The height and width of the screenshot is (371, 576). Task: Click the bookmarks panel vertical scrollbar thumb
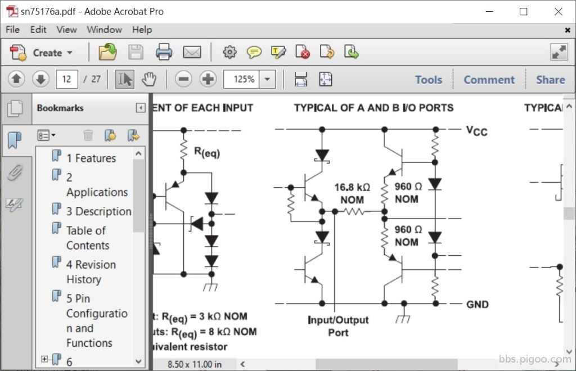[x=138, y=196]
